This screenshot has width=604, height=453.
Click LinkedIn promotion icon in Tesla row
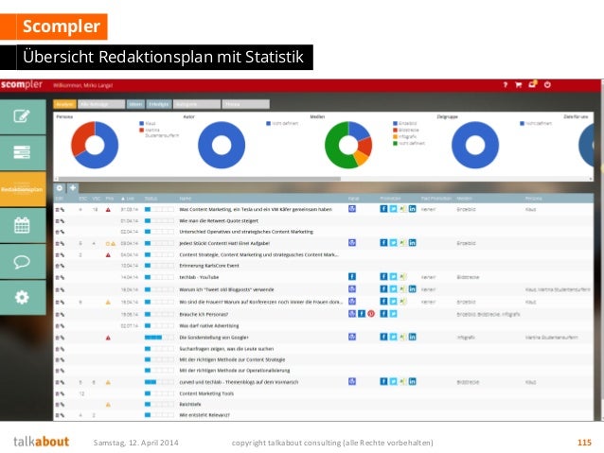coord(412,209)
